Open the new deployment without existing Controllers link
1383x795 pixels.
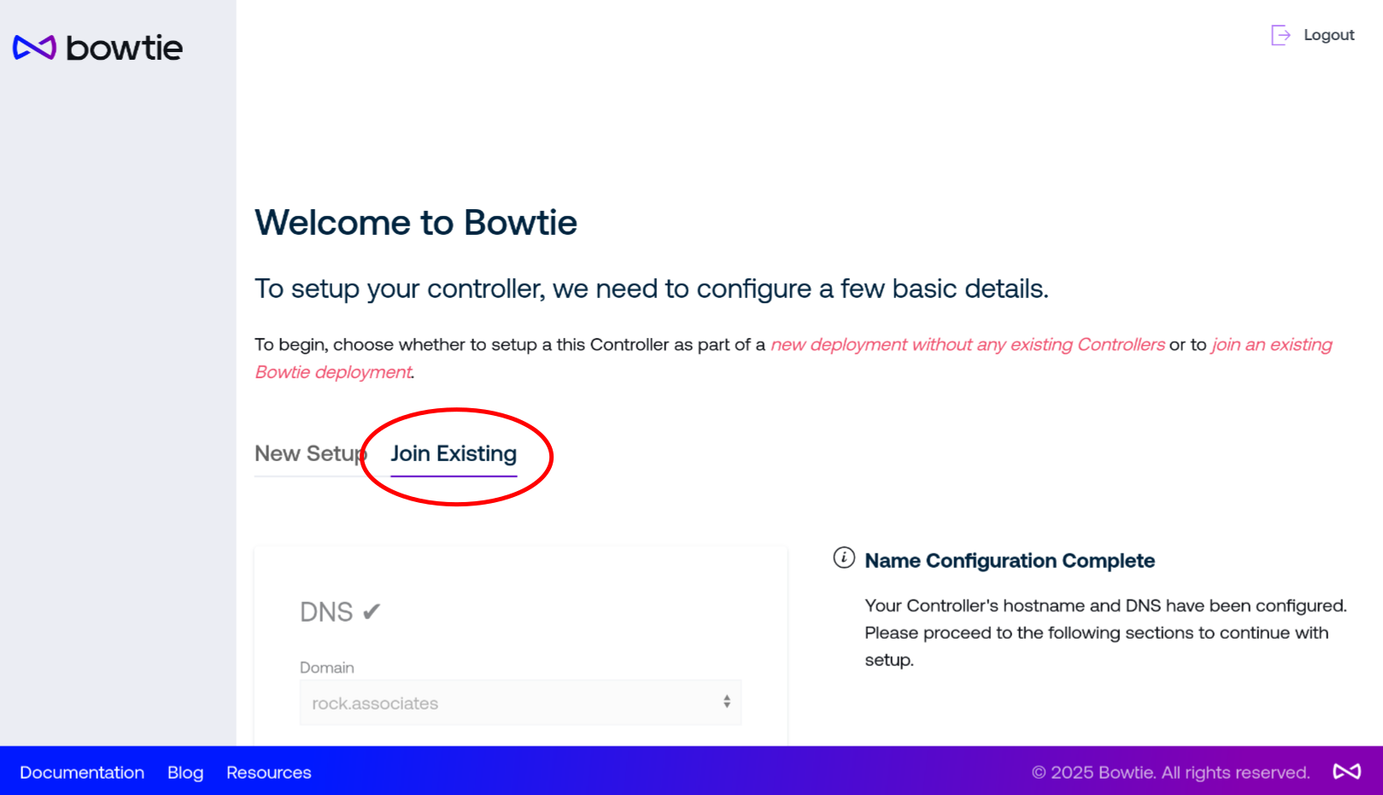967,344
